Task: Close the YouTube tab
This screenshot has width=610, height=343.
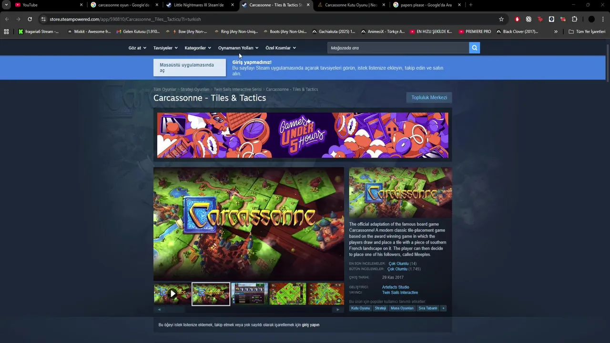Action: [x=81, y=5]
